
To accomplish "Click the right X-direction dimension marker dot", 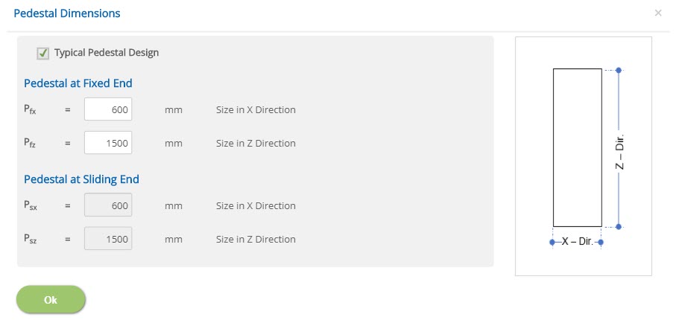I will [601, 243].
